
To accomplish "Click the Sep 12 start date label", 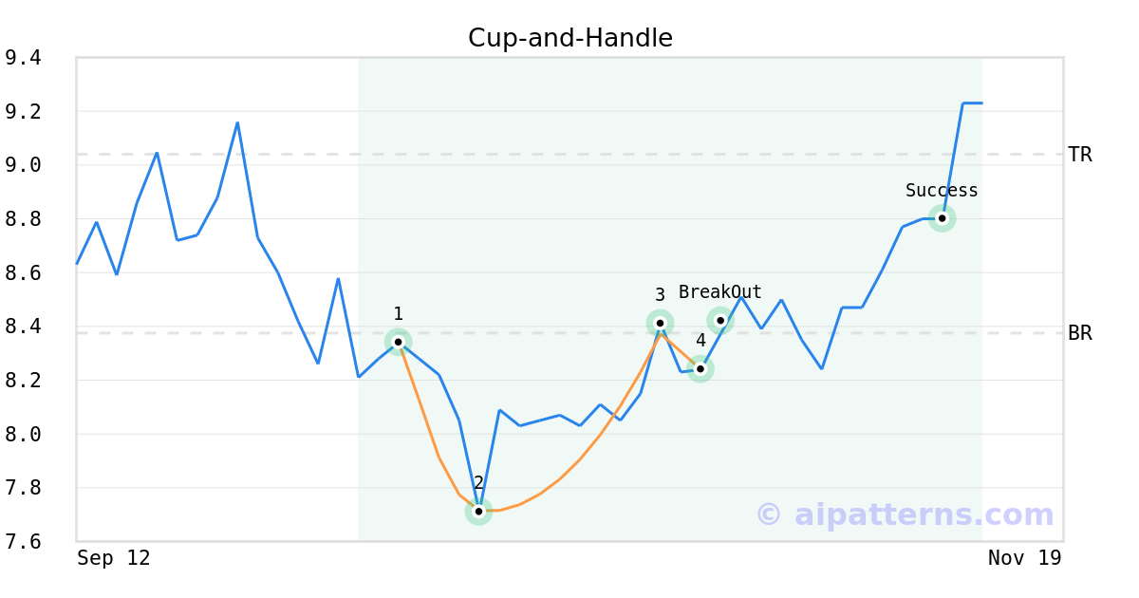I will [x=114, y=558].
